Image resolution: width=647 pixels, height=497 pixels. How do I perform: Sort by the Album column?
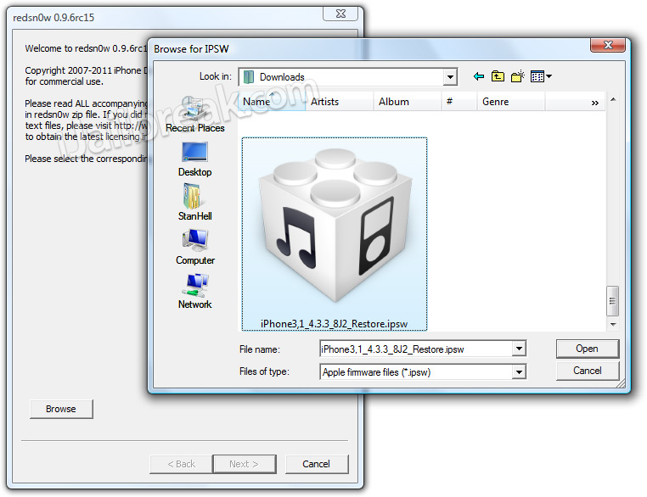coord(408,102)
